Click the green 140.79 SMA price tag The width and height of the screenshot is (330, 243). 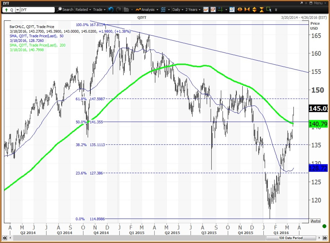click(x=318, y=124)
